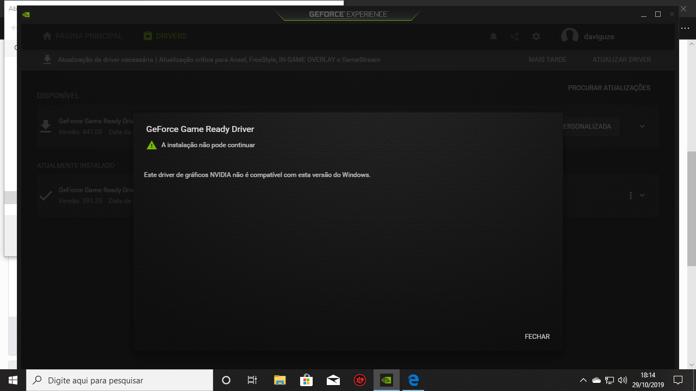Expand the installed driver details chevron
This screenshot has width=696, height=391.
point(642,195)
